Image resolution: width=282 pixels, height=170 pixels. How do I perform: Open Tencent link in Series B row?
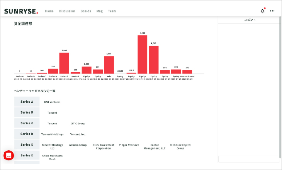[x=52, y=112]
